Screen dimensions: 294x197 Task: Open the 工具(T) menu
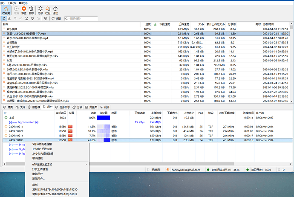(x=12, y=3)
